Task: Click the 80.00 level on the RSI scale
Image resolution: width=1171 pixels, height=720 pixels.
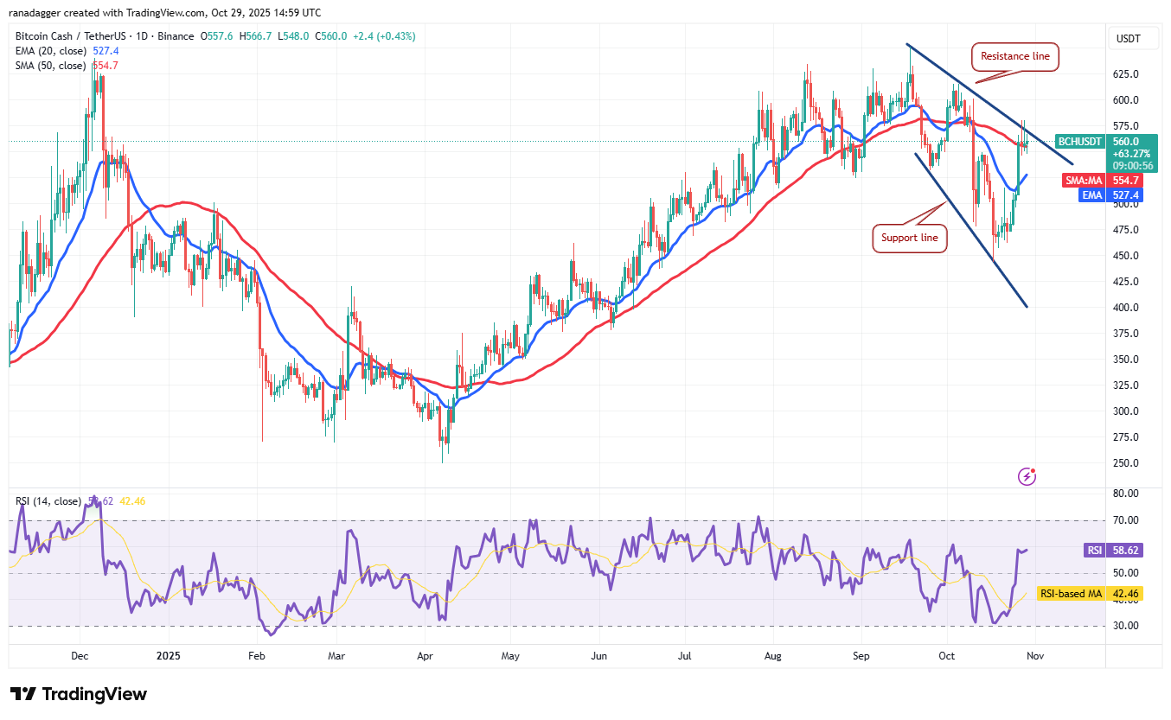Action: [1124, 493]
